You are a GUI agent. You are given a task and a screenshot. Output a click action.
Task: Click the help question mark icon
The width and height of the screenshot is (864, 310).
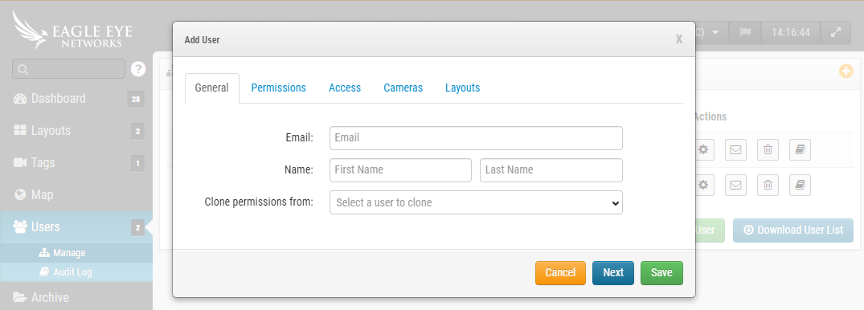point(138,69)
